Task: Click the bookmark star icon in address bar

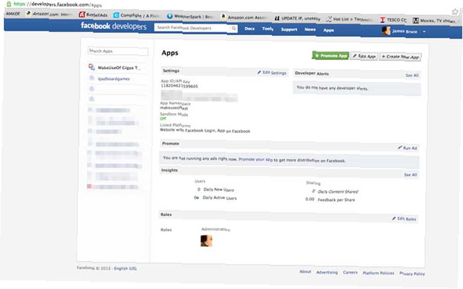Action: click(x=455, y=12)
